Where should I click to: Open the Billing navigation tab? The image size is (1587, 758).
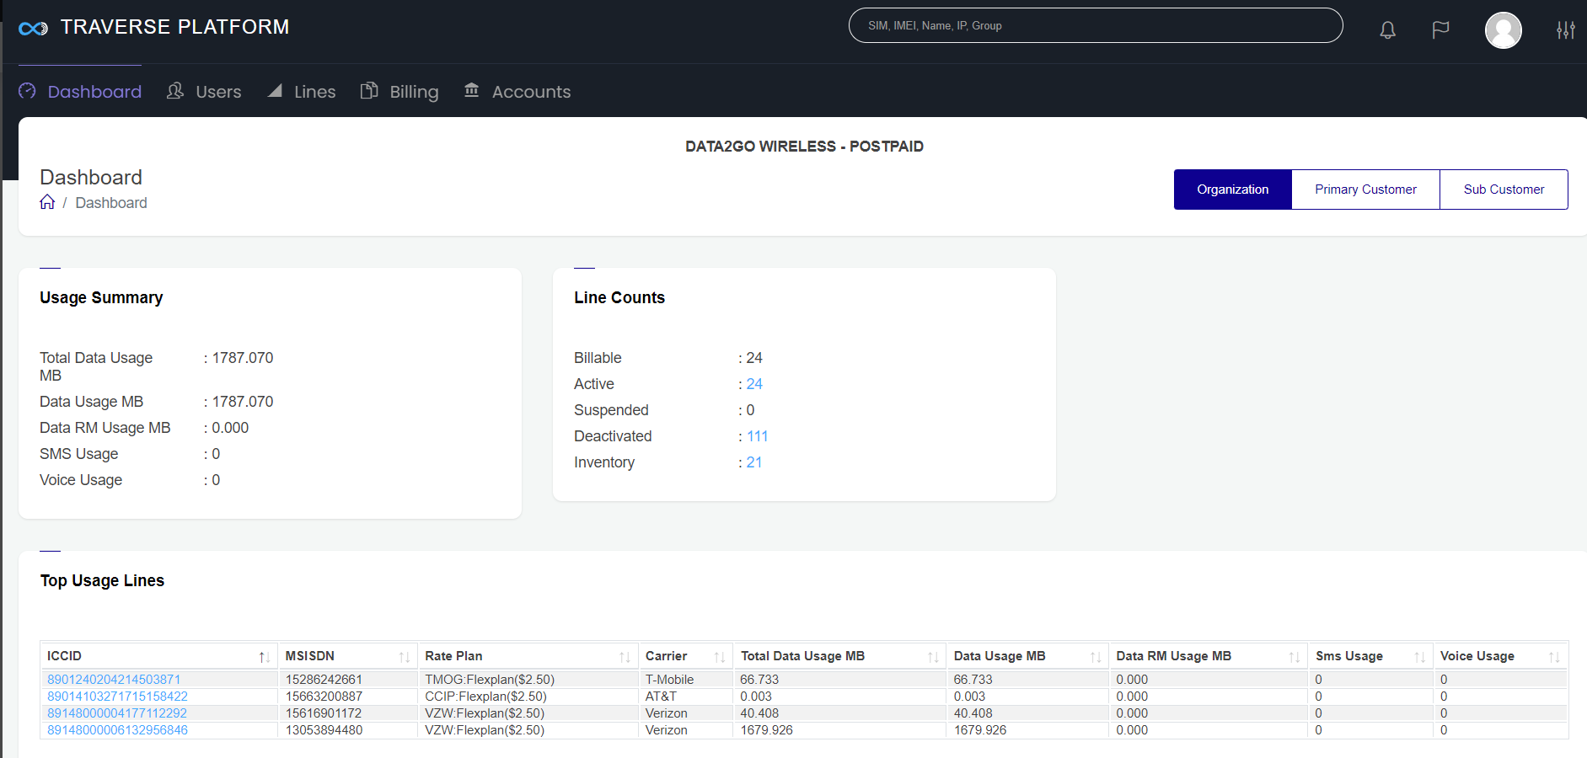(x=399, y=92)
